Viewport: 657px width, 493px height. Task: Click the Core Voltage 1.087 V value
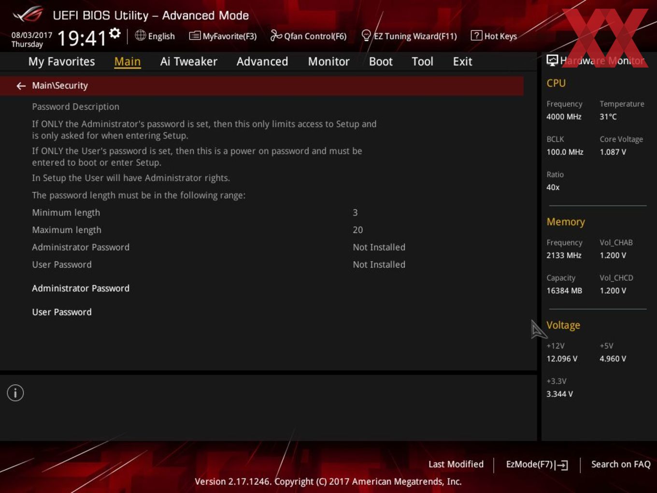pos(613,152)
